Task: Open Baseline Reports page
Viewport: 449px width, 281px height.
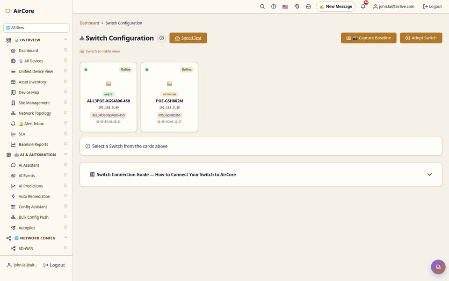Action: click(x=33, y=145)
